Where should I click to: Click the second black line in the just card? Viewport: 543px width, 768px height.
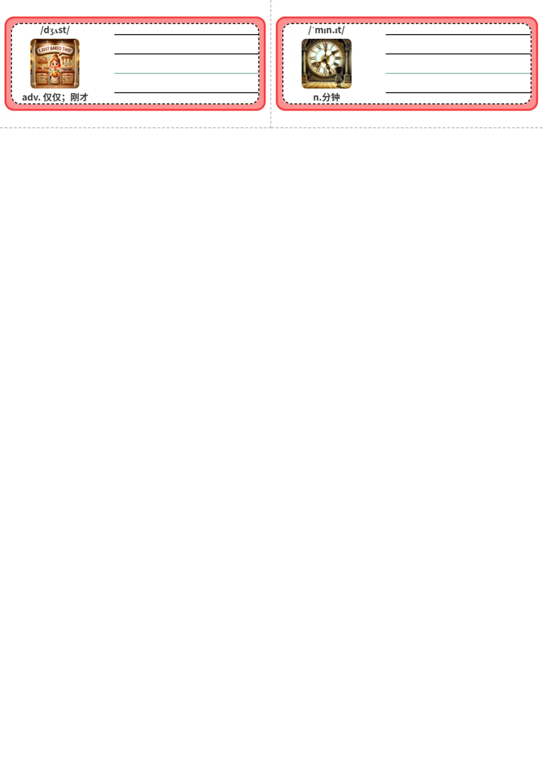coord(187,54)
